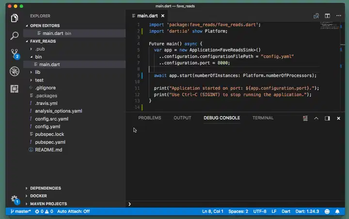Screen dimensions: 349x219
Task: Collapse the FAVE_READS folder section
Action: (43, 41)
